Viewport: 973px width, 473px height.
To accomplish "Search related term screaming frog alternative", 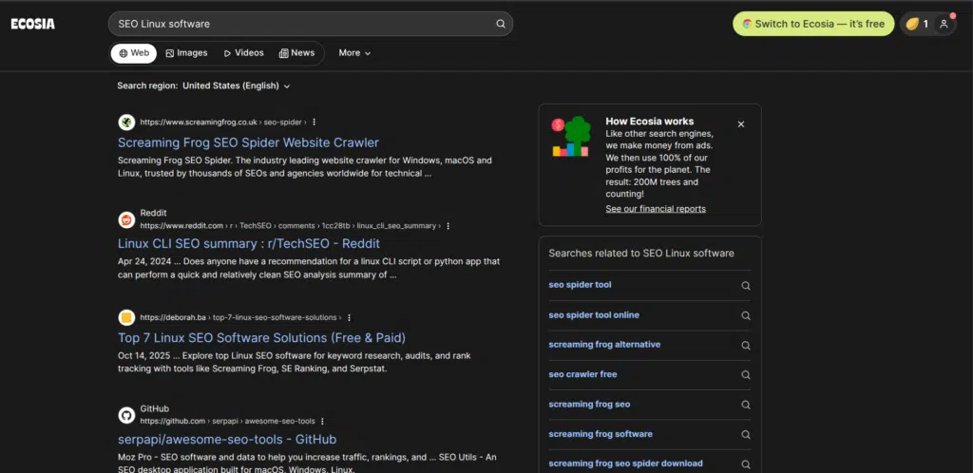I will [604, 345].
